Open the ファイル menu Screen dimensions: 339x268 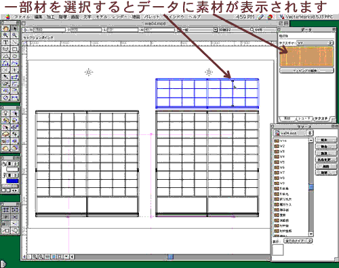point(21,17)
